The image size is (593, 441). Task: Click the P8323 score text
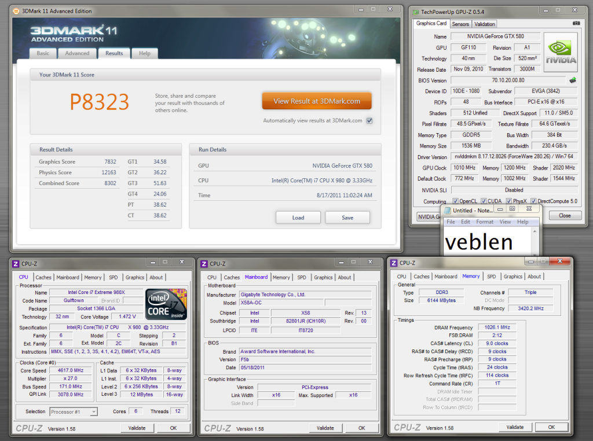[100, 102]
